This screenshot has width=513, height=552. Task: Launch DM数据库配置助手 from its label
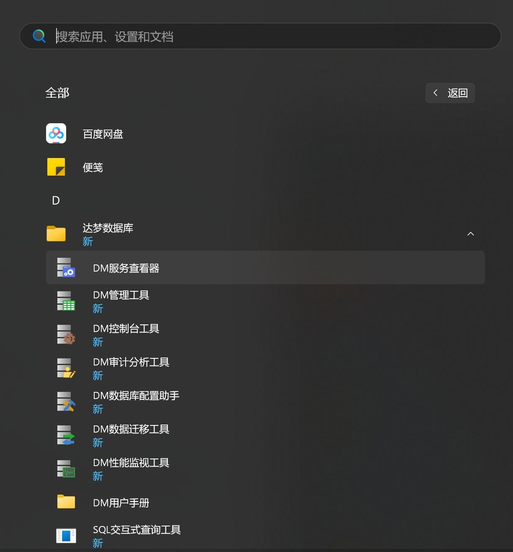point(136,396)
